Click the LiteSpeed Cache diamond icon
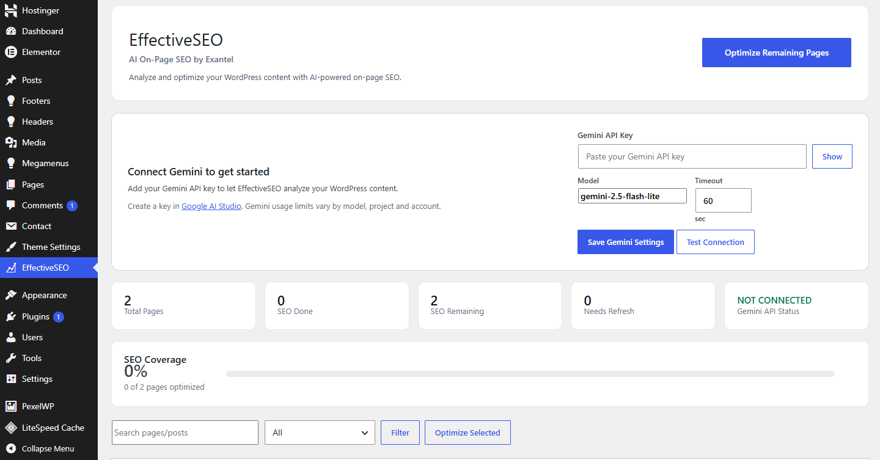This screenshot has width=880, height=460. 11,428
